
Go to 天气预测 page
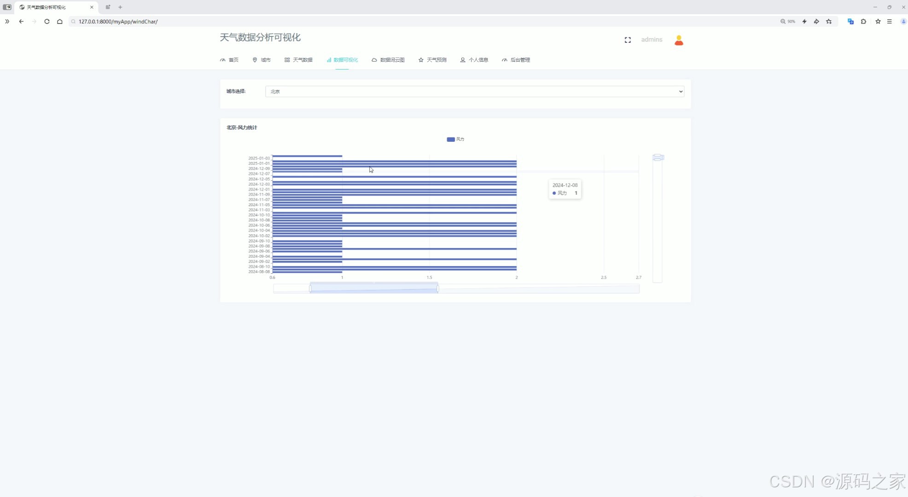coord(432,60)
